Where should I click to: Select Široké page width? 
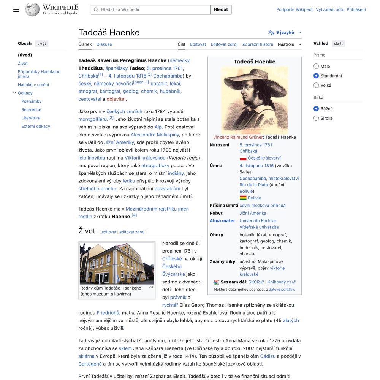coord(316,118)
